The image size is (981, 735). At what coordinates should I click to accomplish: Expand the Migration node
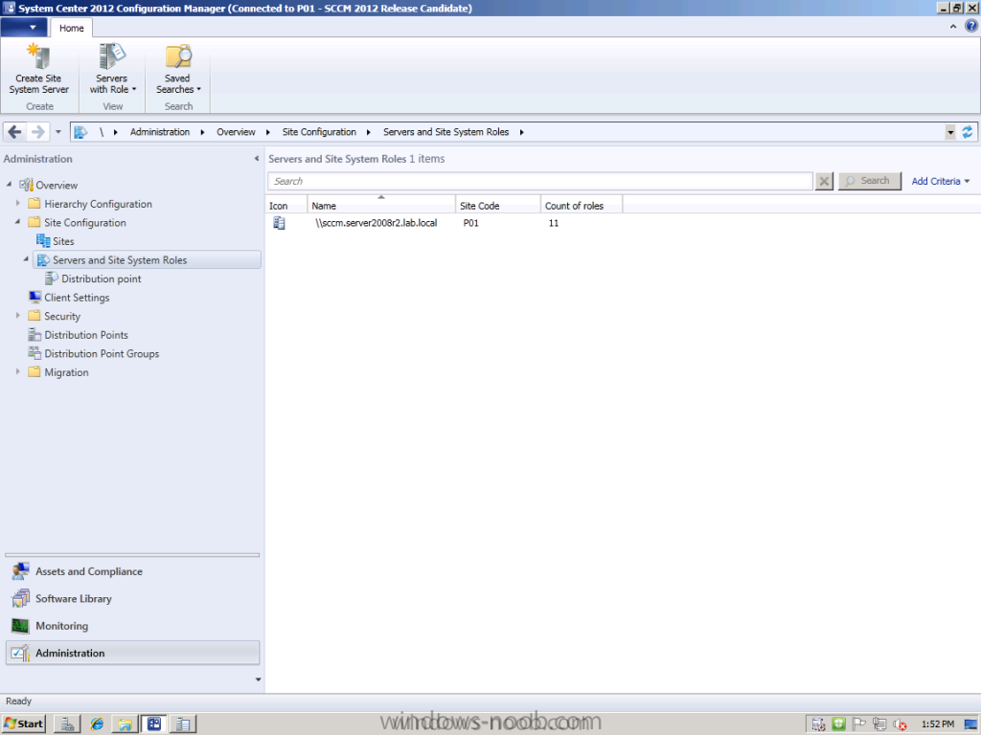click(17, 371)
